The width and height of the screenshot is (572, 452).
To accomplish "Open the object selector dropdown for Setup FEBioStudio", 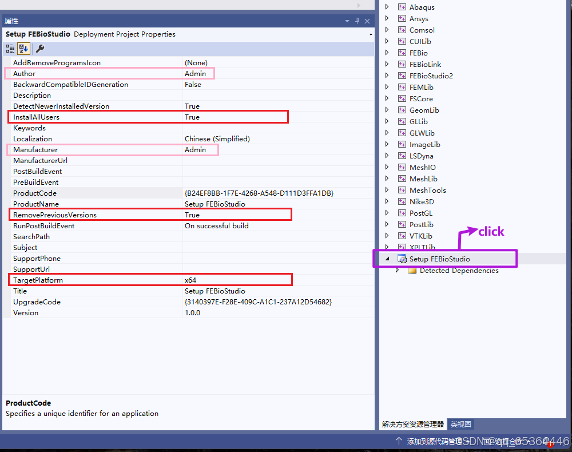I will point(371,34).
